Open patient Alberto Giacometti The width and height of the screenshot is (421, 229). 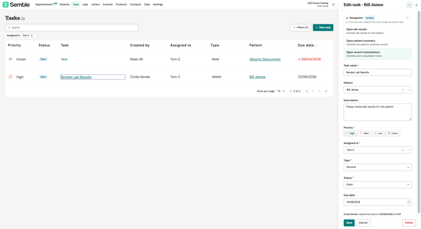(265, 59)
